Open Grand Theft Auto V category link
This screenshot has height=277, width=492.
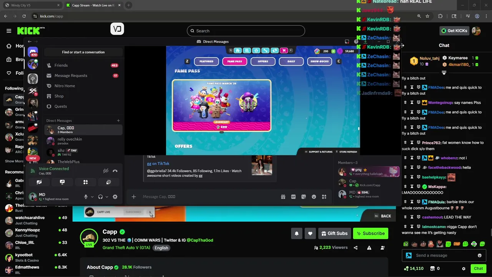126,248
